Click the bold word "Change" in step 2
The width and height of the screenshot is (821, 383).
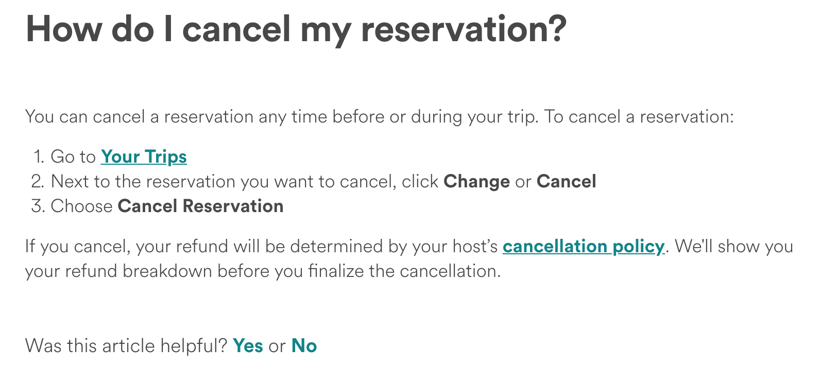coord(476,181)
